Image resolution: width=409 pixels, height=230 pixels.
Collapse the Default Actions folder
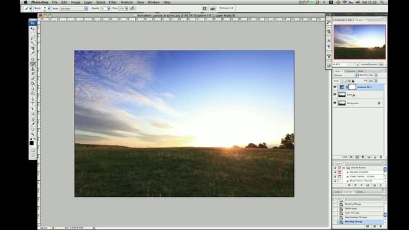pyautogui.click(x=344, y=168)
